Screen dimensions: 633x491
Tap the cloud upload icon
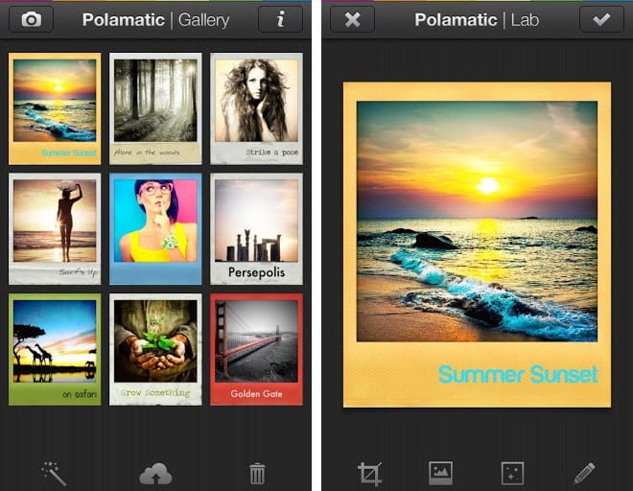point(155,474)
